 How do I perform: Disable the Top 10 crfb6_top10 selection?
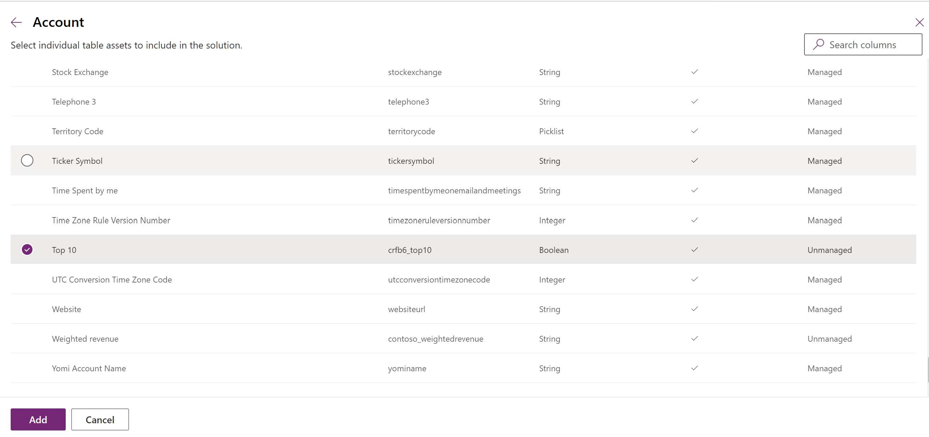coord(26,249)
